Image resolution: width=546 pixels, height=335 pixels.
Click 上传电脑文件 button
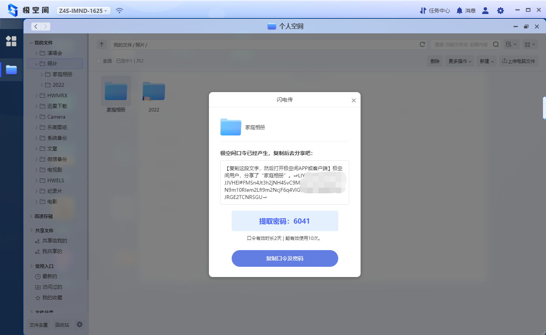point(518,61)
